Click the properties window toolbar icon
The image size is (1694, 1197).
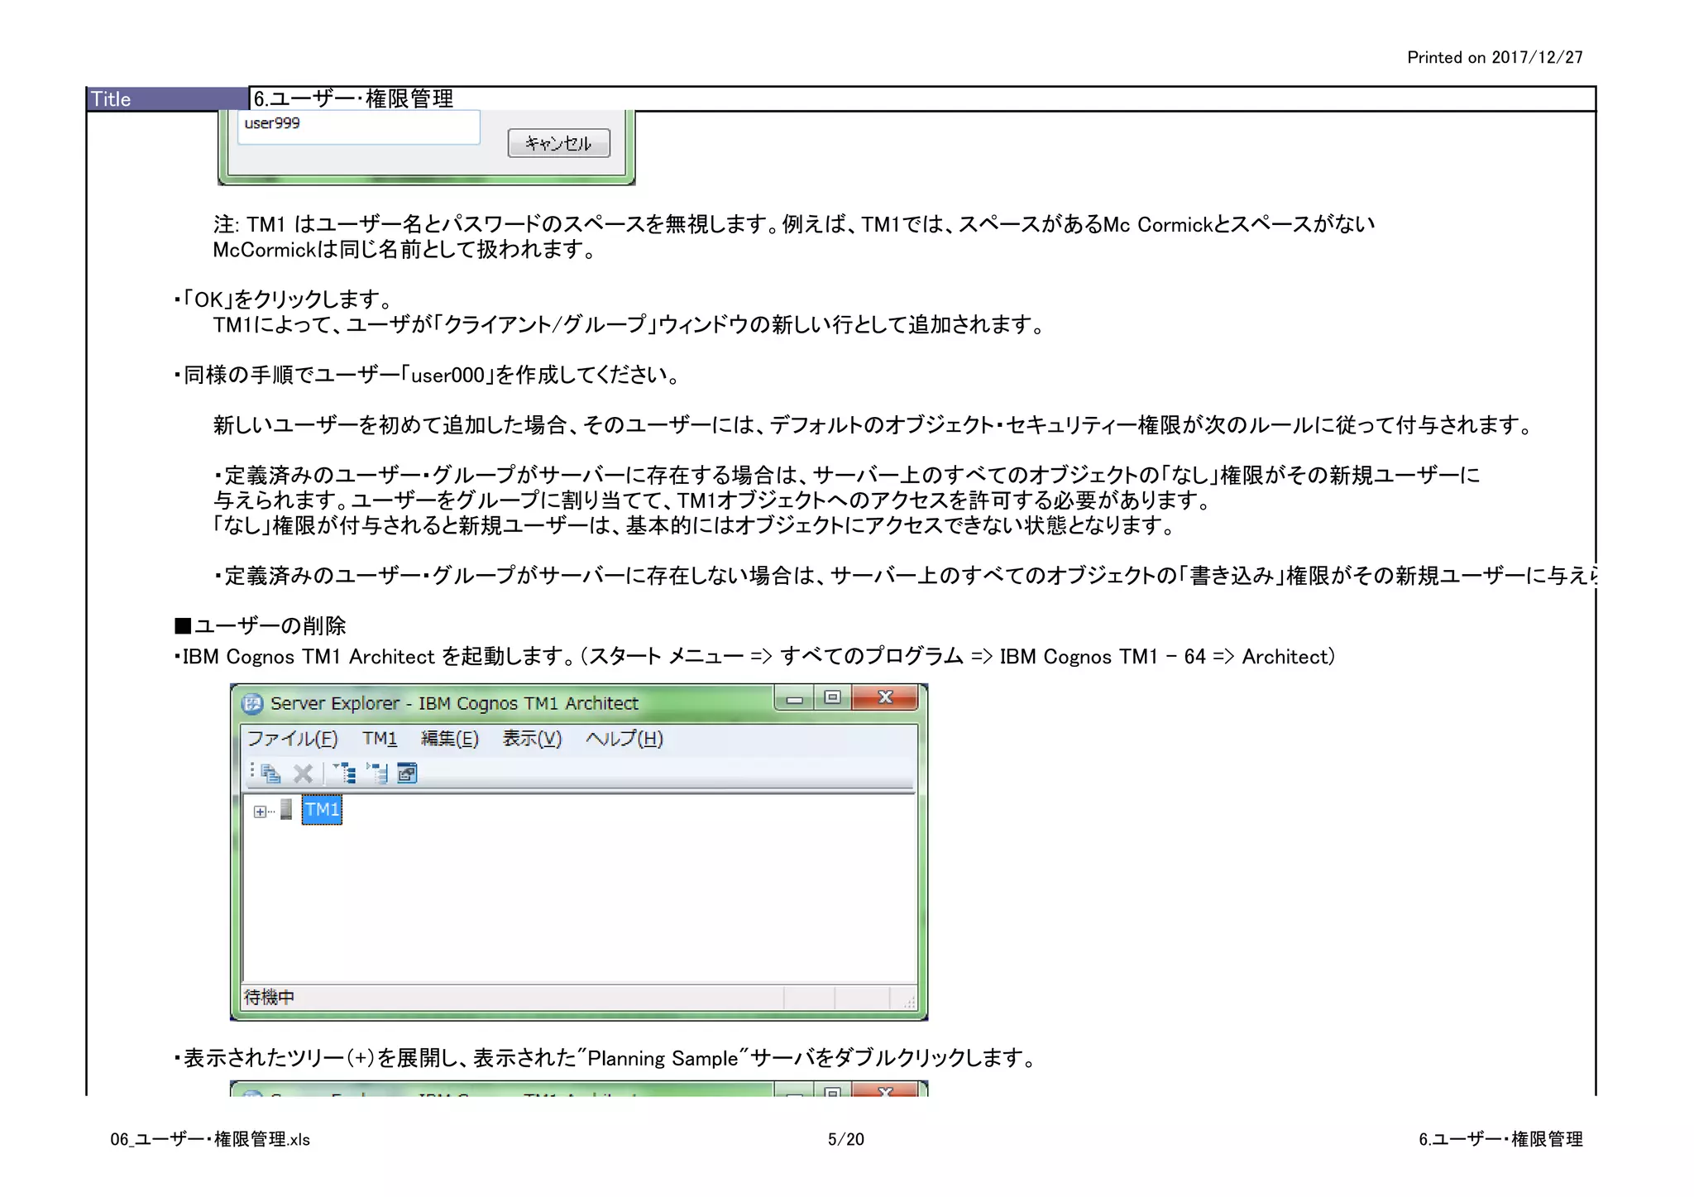[407, 773]
